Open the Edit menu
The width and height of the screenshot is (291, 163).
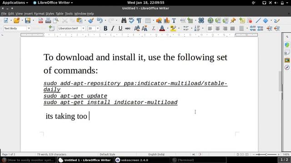pyautogui.click(x=11, y=14)
